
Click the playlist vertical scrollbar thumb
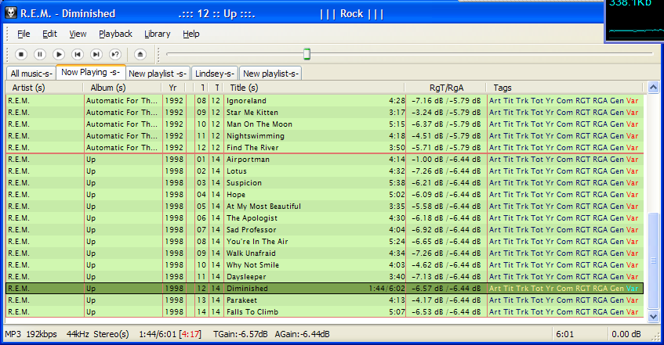tap(653, 261)
